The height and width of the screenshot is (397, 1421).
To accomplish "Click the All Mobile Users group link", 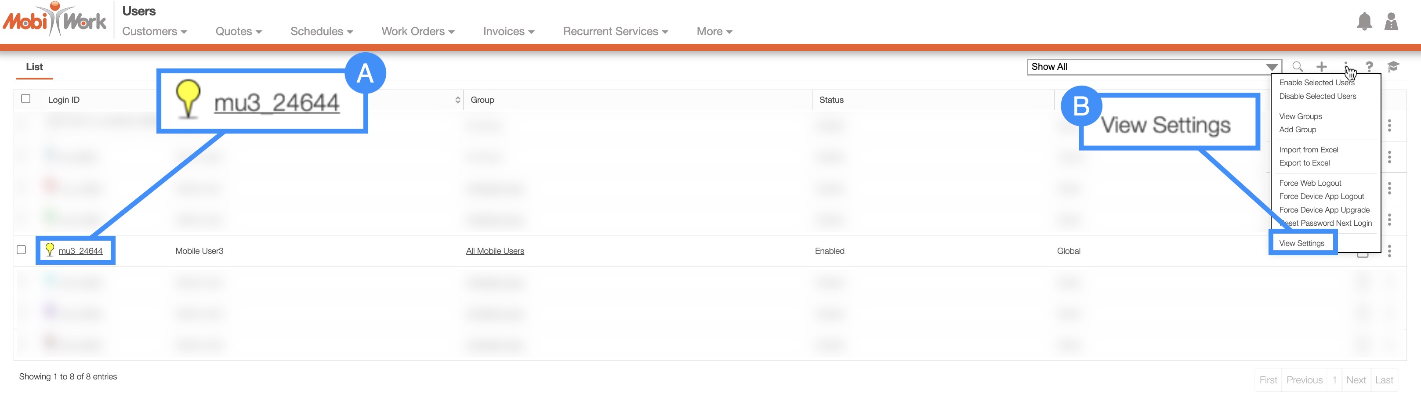I will click(495, 251).
